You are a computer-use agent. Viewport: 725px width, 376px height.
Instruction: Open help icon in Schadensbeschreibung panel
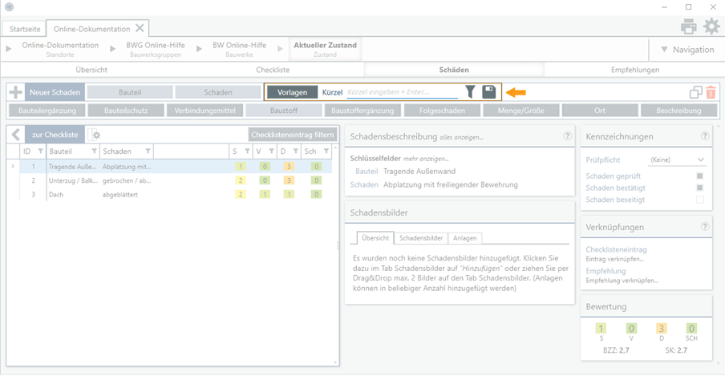click(567, 136)
